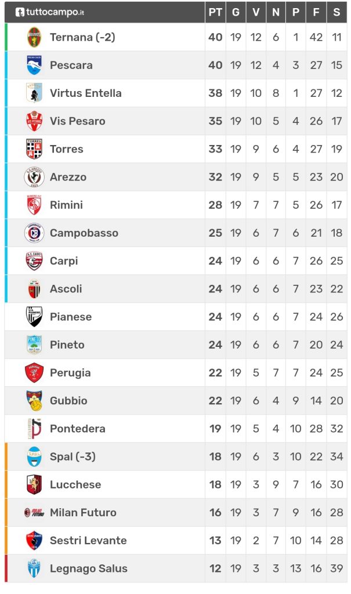Screen dimensions: 351x594
Task: Click the Ternana club crest icon
Action: click(x=34, y=37)
